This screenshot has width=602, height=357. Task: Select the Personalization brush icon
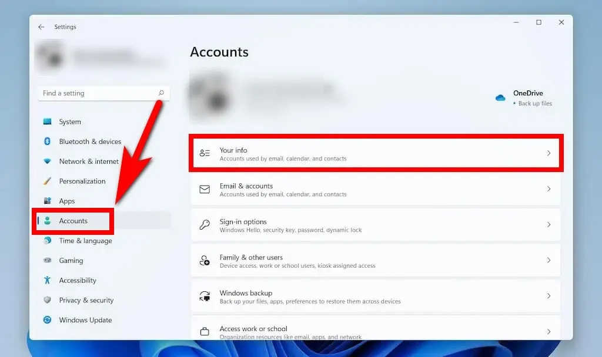coord(48,181)
